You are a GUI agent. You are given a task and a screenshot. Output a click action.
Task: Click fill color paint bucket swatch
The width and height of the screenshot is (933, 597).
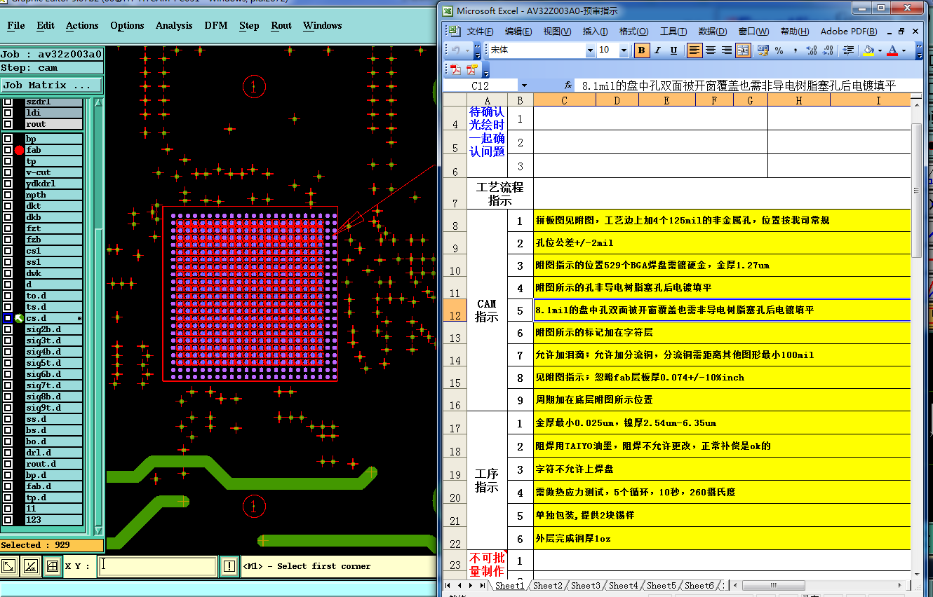click(868, 50)
